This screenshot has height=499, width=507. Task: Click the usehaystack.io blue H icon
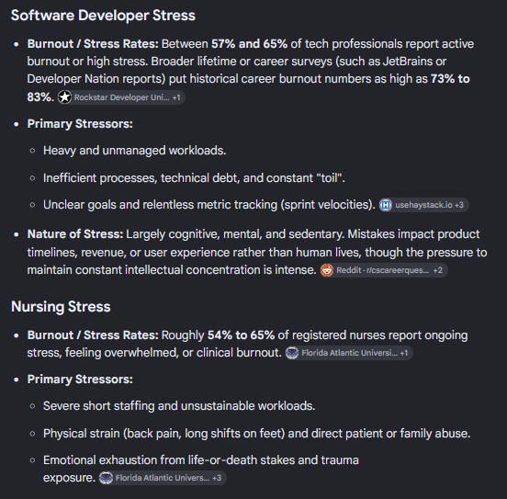386,205
